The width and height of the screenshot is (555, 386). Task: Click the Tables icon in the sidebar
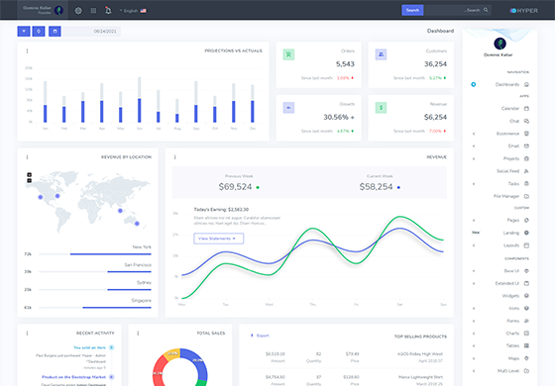[526, 345]
